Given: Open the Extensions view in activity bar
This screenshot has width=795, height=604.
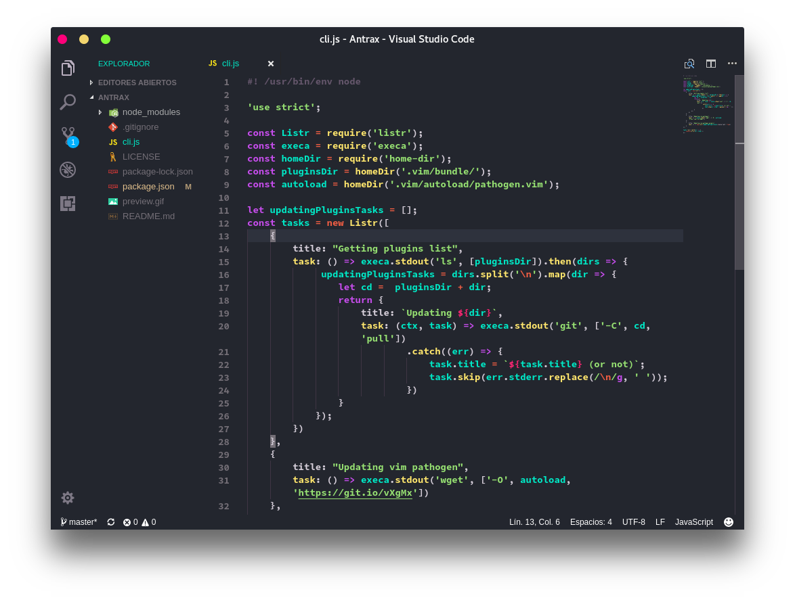Looking at the screenshot, I should [x=68, y=204].
